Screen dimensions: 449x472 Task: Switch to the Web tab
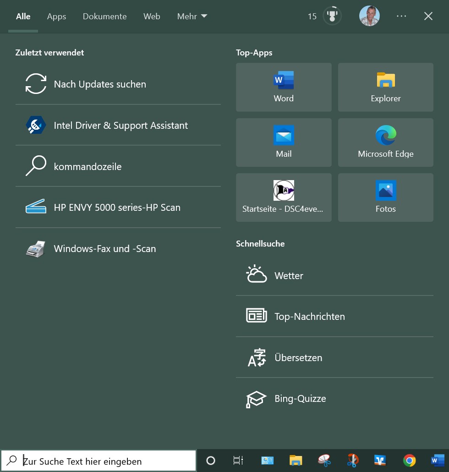pos(152,16)
